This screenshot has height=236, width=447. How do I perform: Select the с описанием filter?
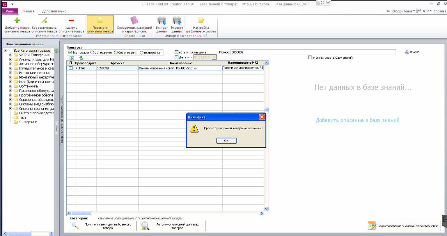tap(92, 53)
